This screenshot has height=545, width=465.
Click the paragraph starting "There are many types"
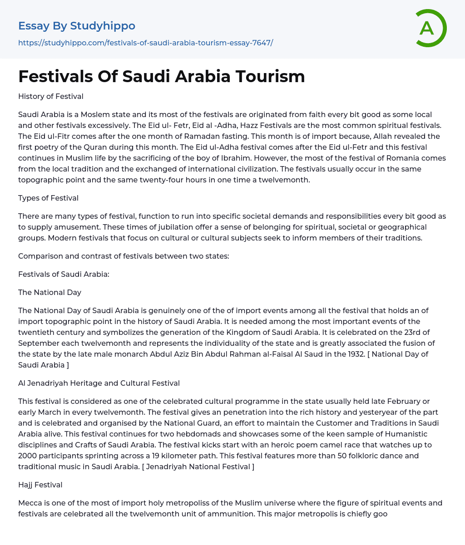pos(232,227)
